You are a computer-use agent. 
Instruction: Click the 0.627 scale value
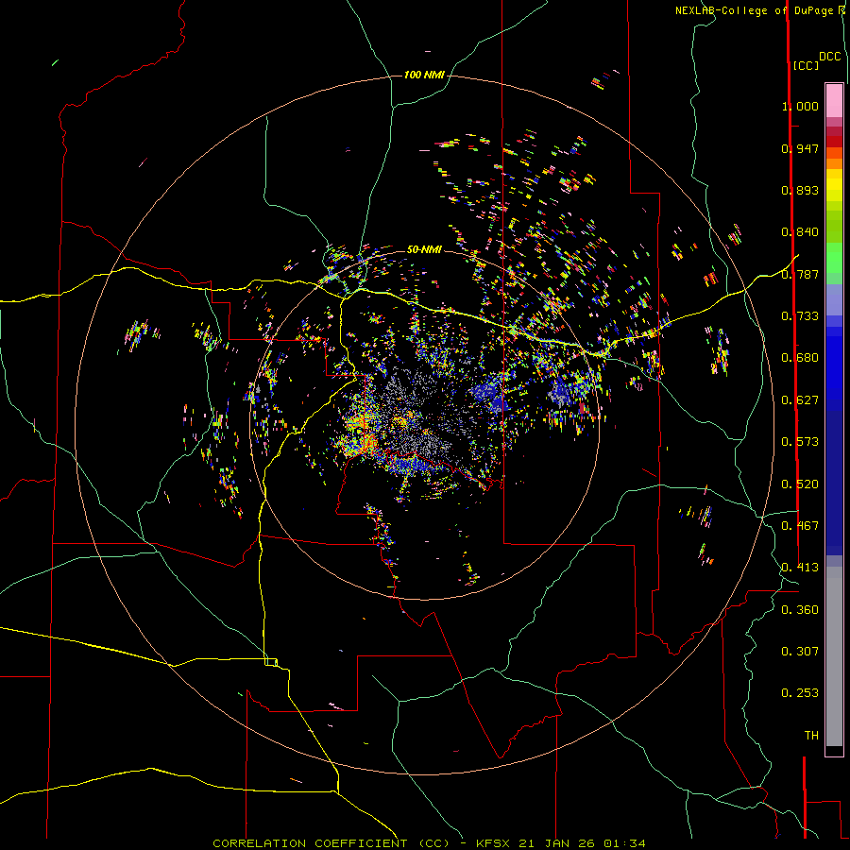click(x=800, y=400)
